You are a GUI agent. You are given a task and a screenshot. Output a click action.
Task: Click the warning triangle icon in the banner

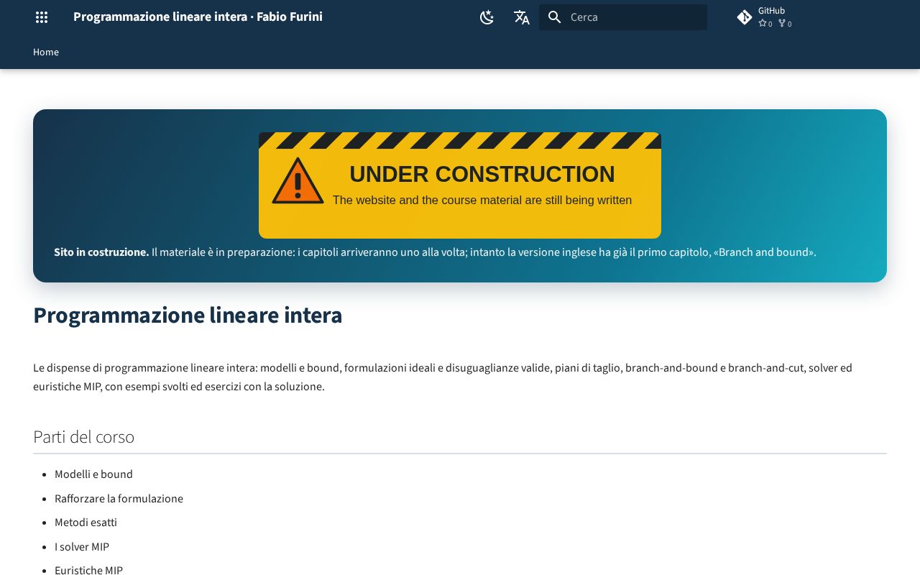[x=298, y=180]
